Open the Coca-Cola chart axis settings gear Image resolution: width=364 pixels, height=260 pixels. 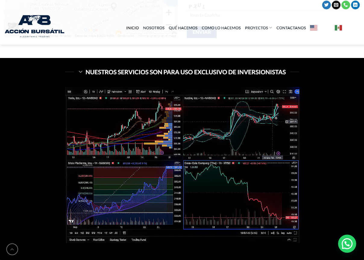(294, 227)
